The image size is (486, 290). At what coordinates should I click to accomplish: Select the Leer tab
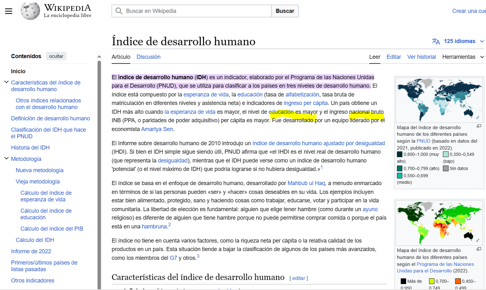pyautogui.click(x=375, y=57)
